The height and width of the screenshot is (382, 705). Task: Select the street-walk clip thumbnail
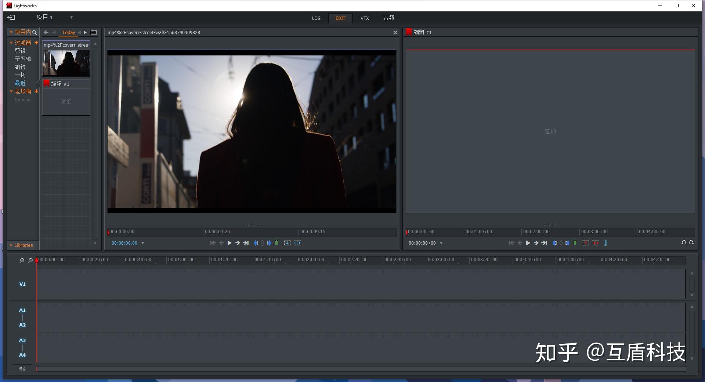pos(66,62)
